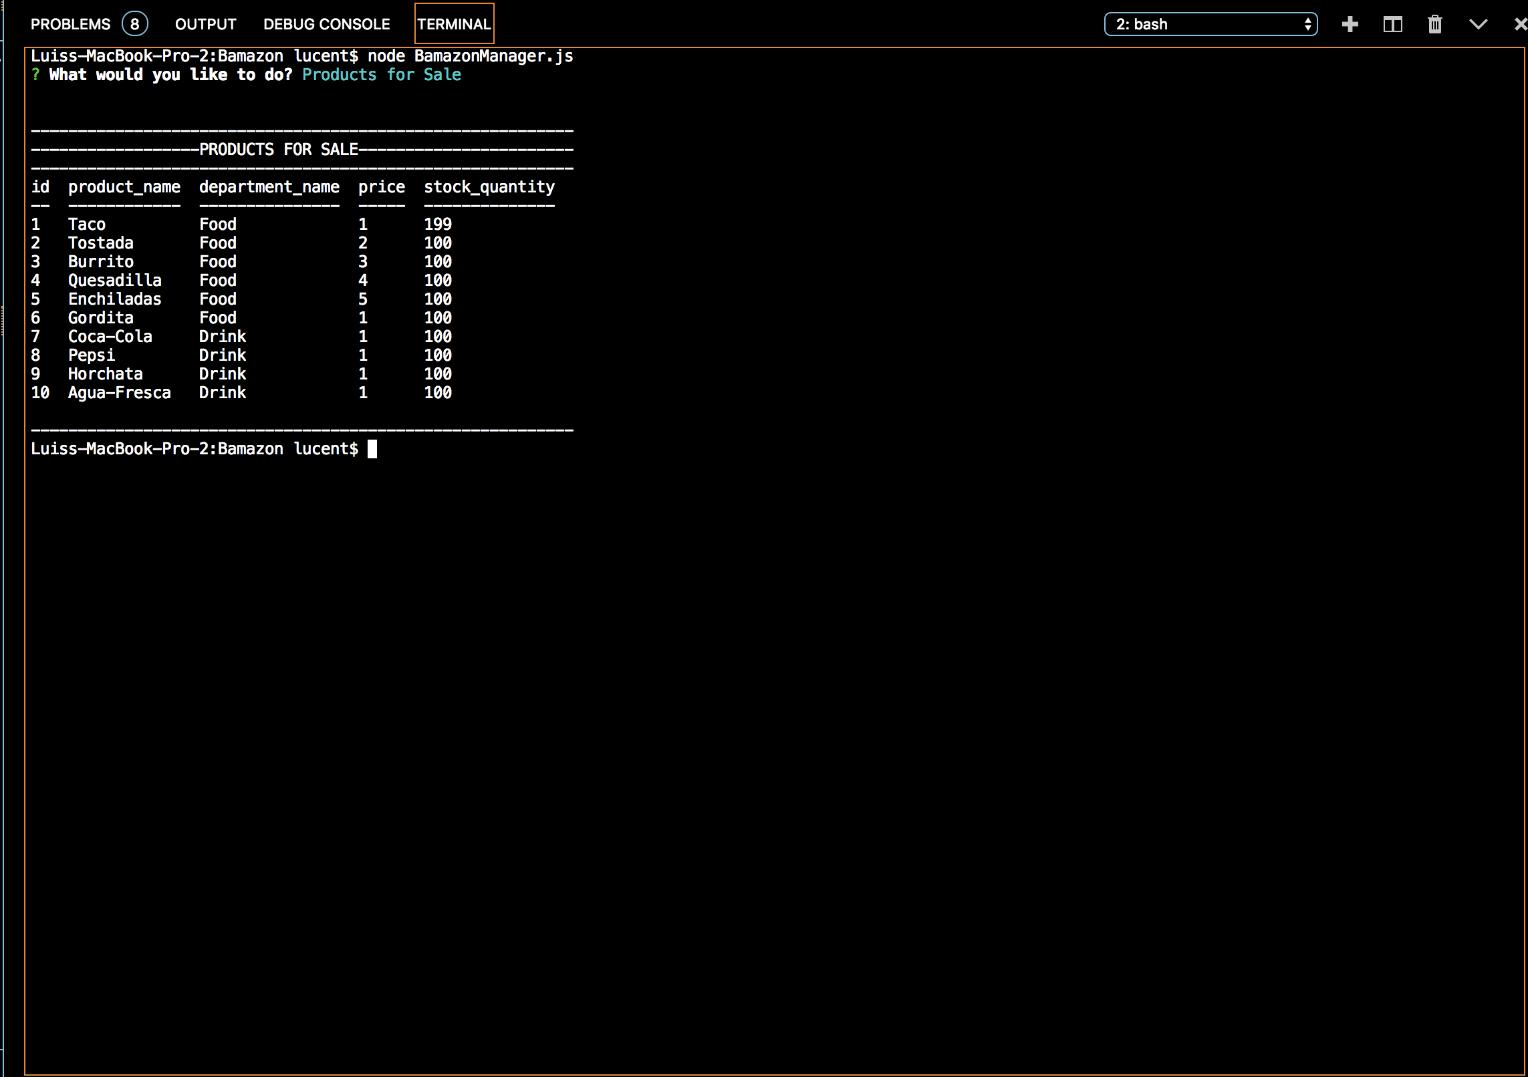Switch to the OUTPUT tab
This screenshot has width=1528, height=1077.
coord(205,25)
